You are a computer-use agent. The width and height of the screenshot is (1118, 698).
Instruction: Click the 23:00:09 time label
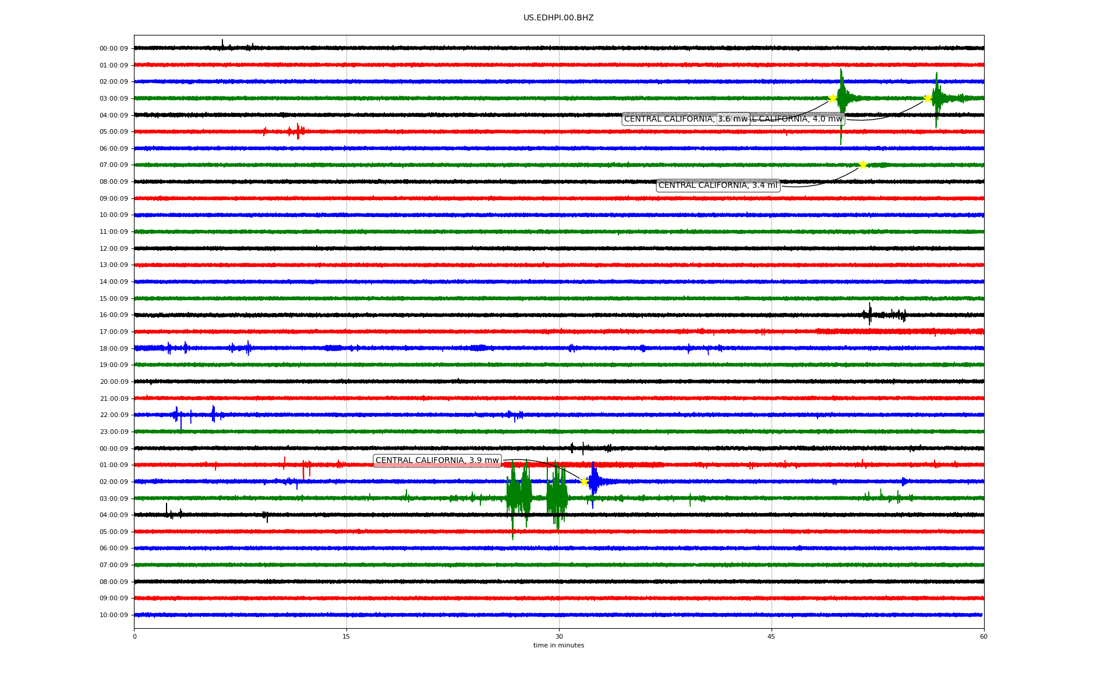114,432
